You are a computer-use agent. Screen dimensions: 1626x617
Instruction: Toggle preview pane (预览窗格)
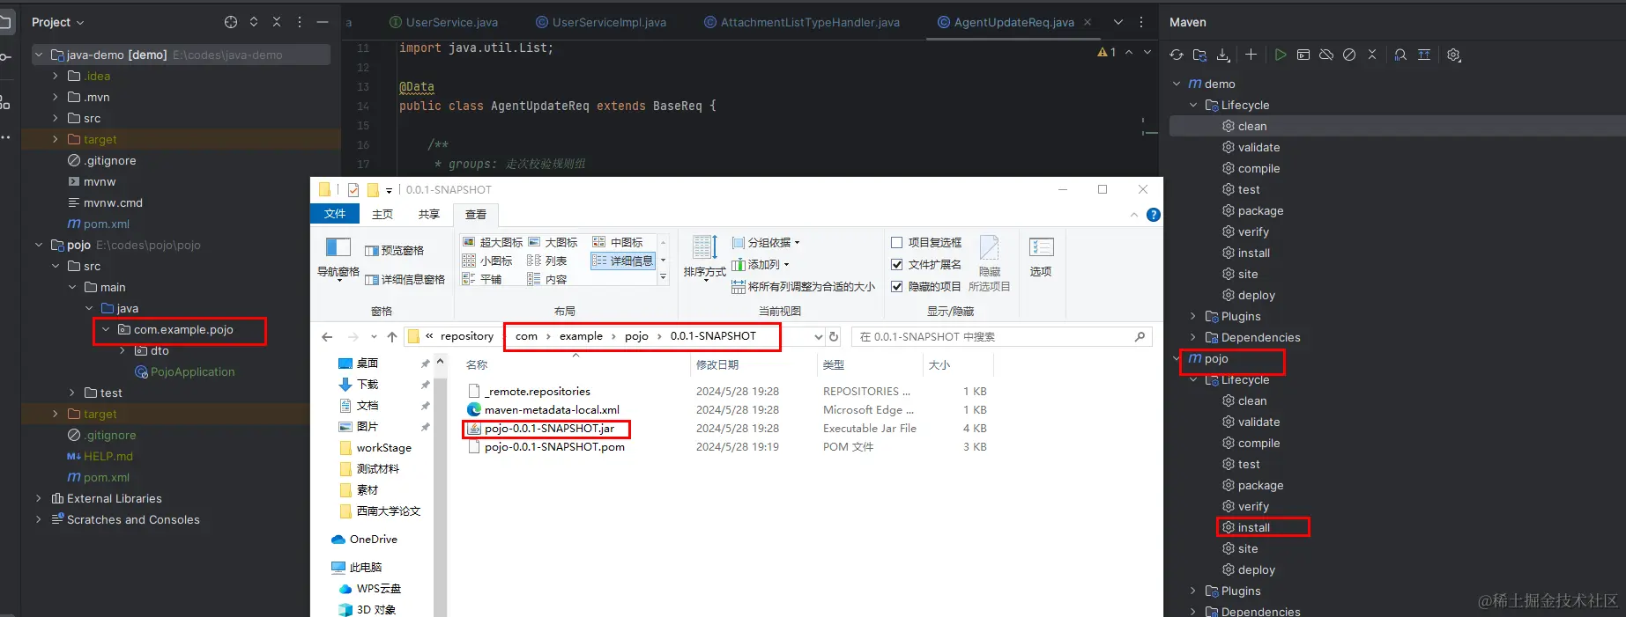[x=394, y=250]
